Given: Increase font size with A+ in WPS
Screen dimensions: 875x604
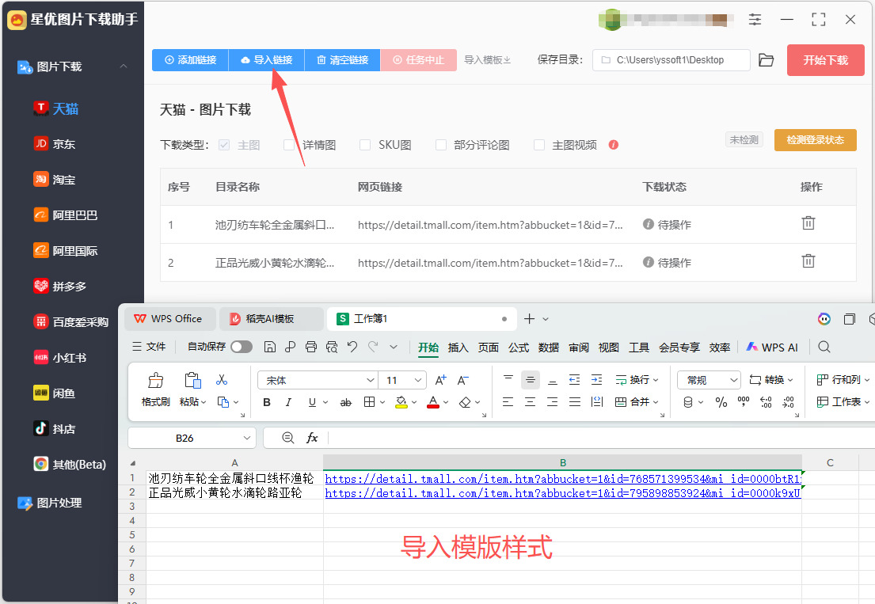Looking at the screenshot, I should coord(441,380).
